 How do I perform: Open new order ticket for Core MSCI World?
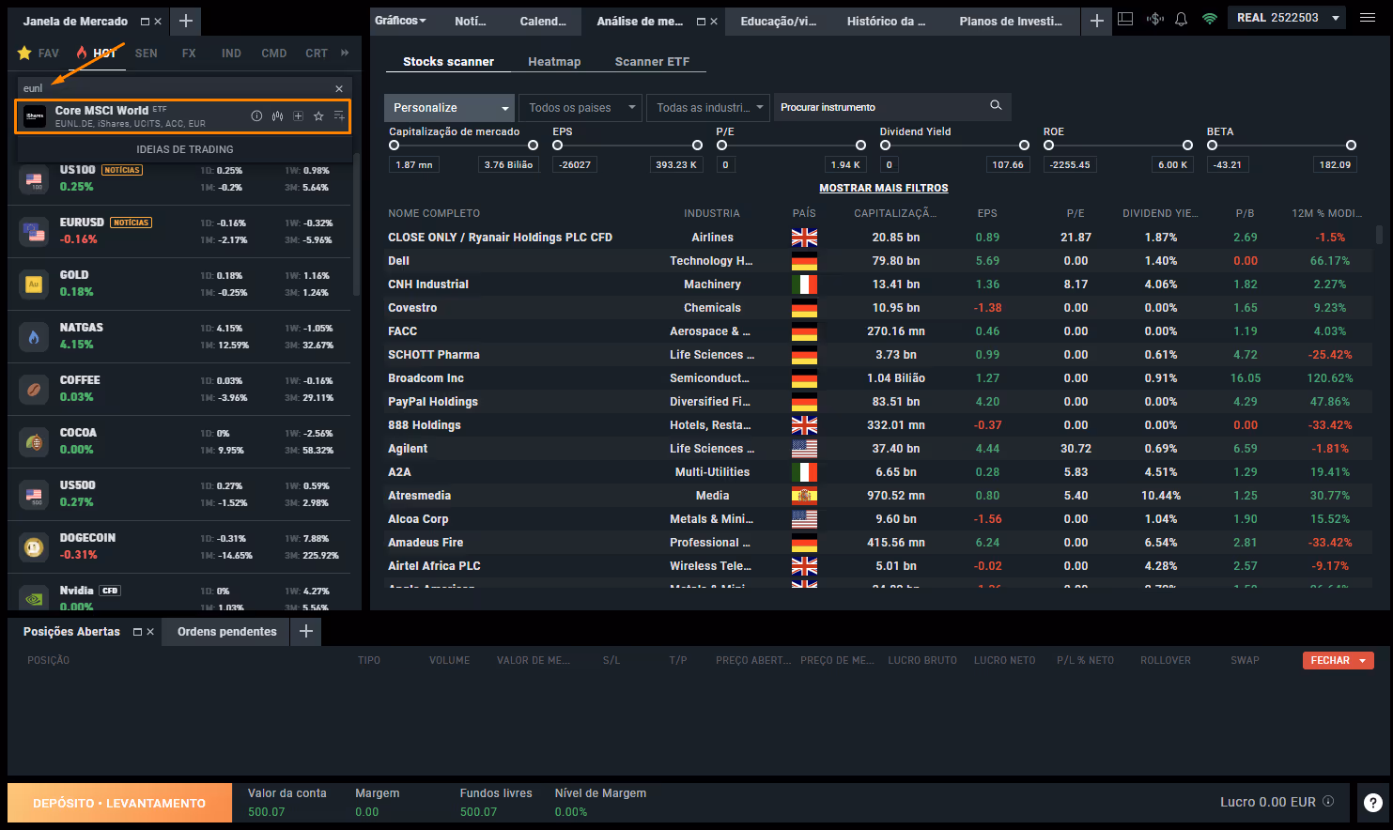[298, 116]
